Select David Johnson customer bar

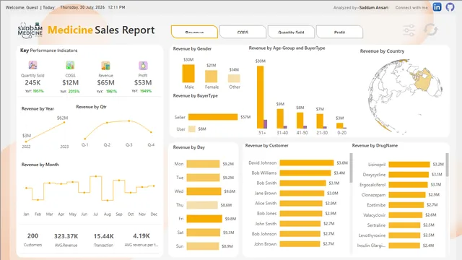(307, 162)
